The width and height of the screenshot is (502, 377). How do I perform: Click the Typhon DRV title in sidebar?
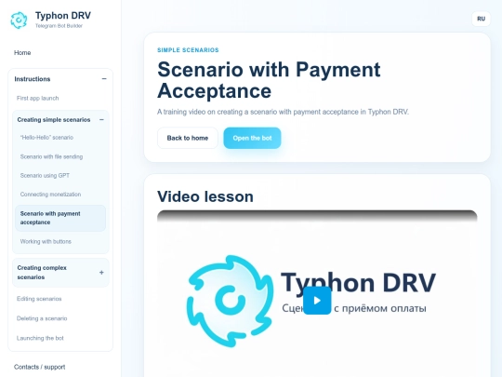pyautogui.click(x=63, y=16)
